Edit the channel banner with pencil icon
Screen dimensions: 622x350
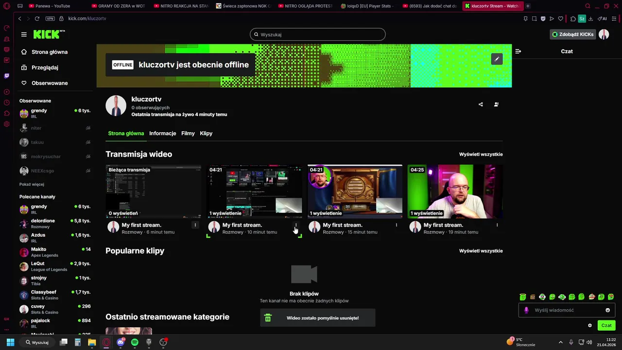click(497, 59)
